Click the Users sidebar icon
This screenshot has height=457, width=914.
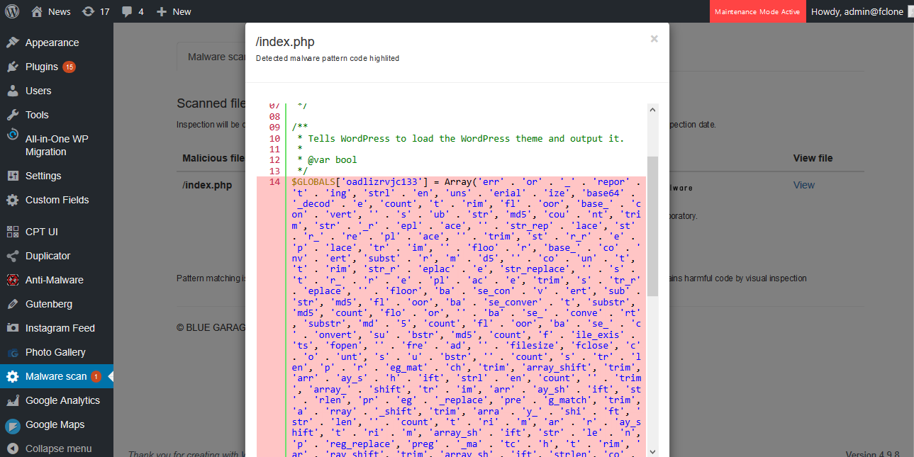tap(12, 91)
